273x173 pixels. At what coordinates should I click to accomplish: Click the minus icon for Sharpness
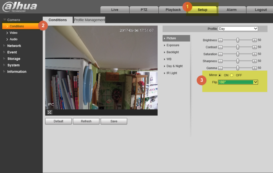pos(220,61)
